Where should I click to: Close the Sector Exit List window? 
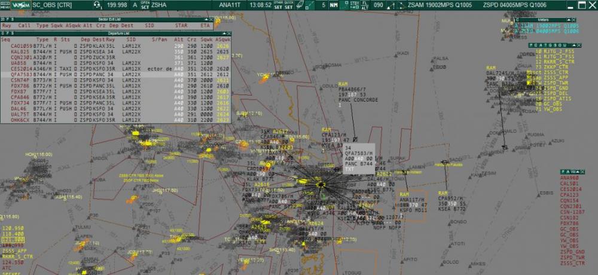pyautogui.click(x=211, y=19)
